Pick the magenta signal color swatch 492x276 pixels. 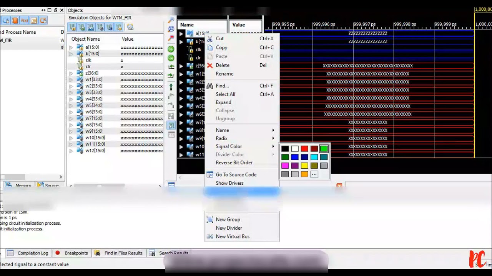click(285, 166)
